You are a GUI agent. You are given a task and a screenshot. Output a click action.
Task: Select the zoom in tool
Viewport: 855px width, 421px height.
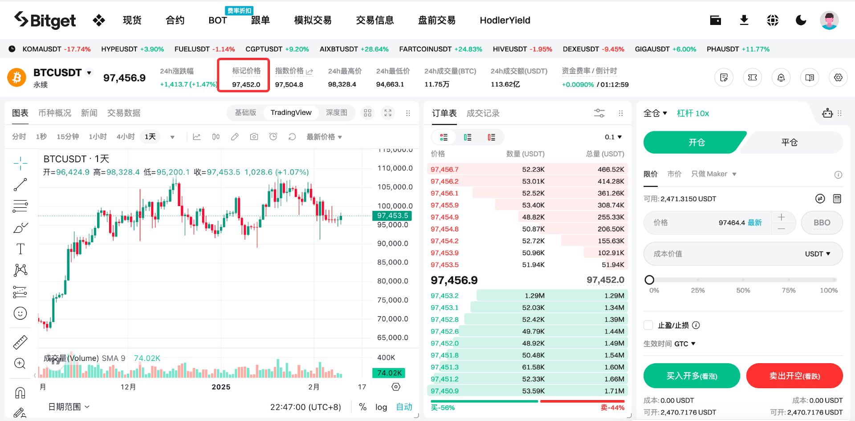tap(20, 363)
